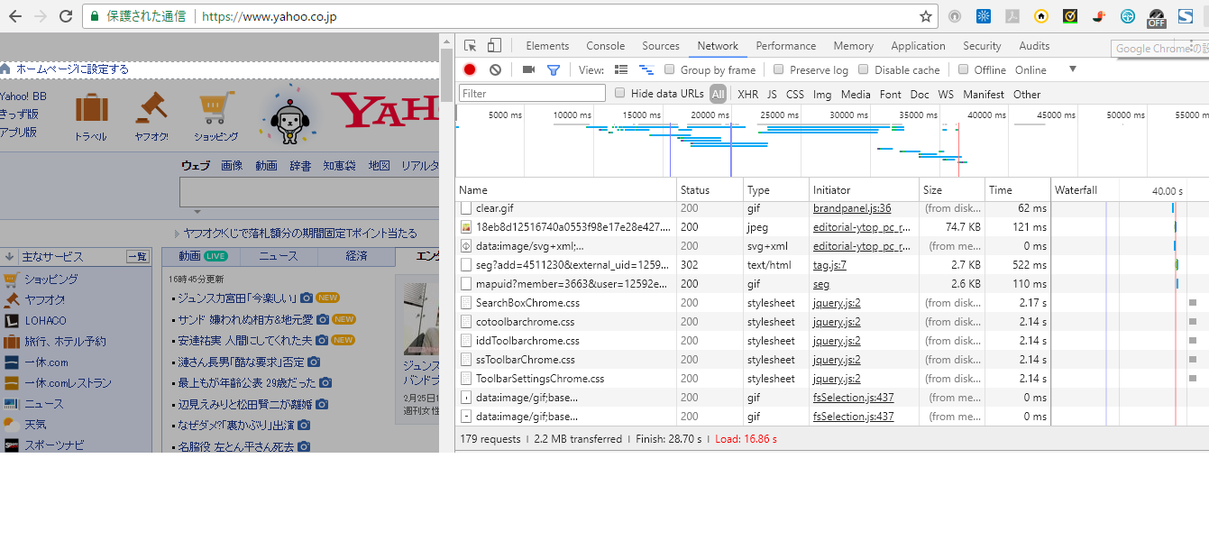The height and width of the screenshot is (541, 1209).
Task: Sort by the Status column header
Action: click(710, 190)
